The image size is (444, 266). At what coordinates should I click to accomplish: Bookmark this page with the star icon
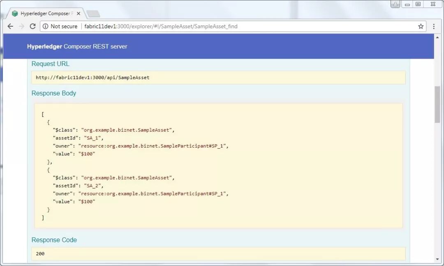tap(421, 26)
